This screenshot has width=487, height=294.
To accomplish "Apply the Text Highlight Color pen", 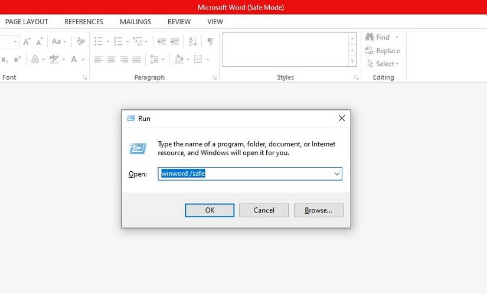I will pos(54,59).
